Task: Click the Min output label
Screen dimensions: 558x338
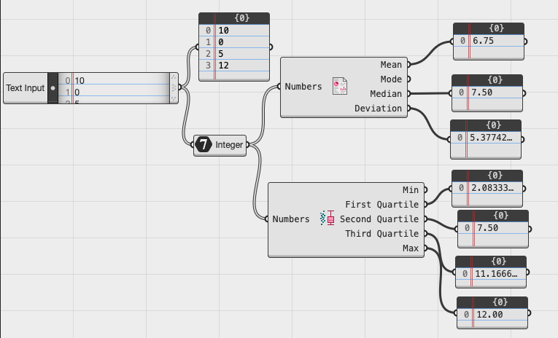Action: click(411, 190)
